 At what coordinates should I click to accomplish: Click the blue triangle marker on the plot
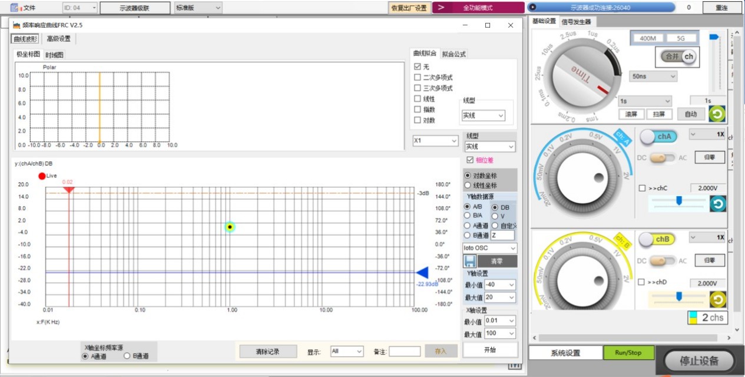422,272
